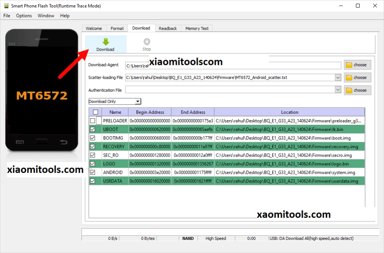Switch to the Memory Test tab

pyautogui.click(x=197, y=29)
